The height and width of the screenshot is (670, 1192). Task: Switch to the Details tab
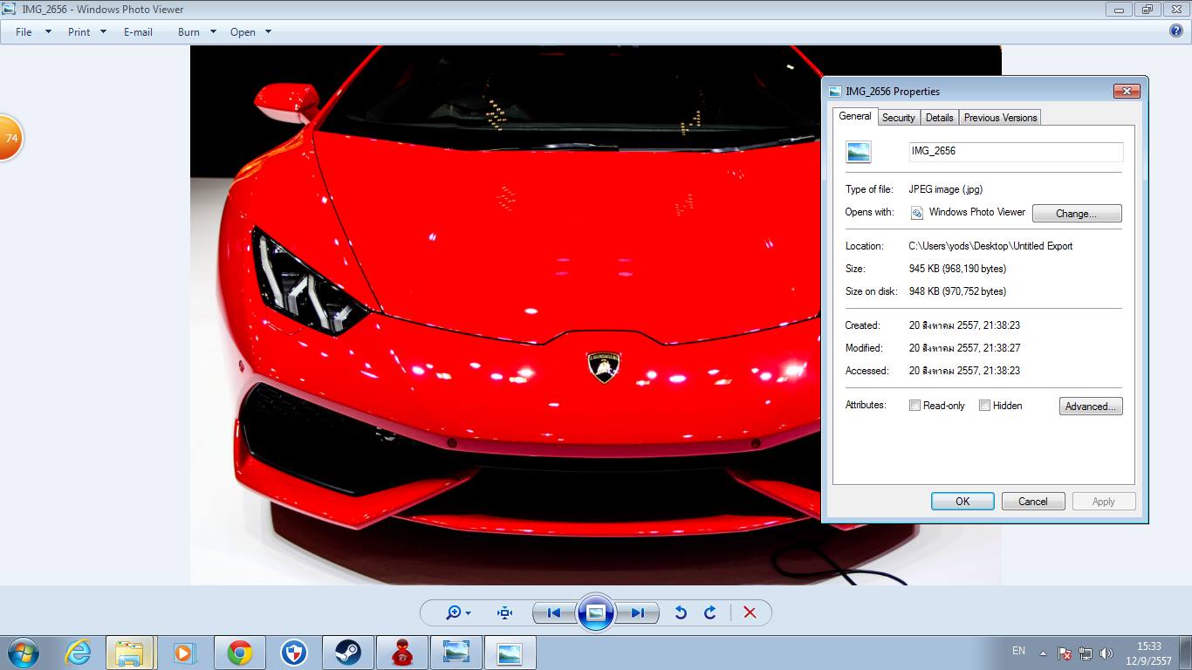[939, 118]
